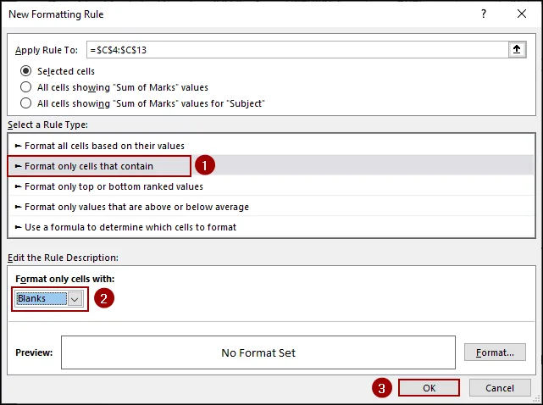Close the New Formatting Rule dialog
Screen dimensions: 543x405
(x=522, y=14)
